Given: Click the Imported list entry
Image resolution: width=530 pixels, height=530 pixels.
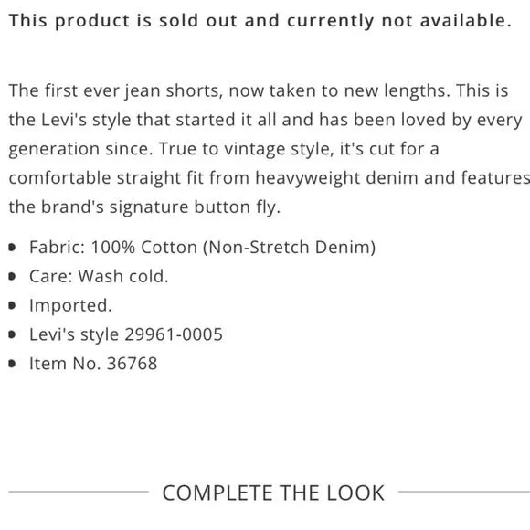Looking at the screenshot, I should [x=70, y=305].
